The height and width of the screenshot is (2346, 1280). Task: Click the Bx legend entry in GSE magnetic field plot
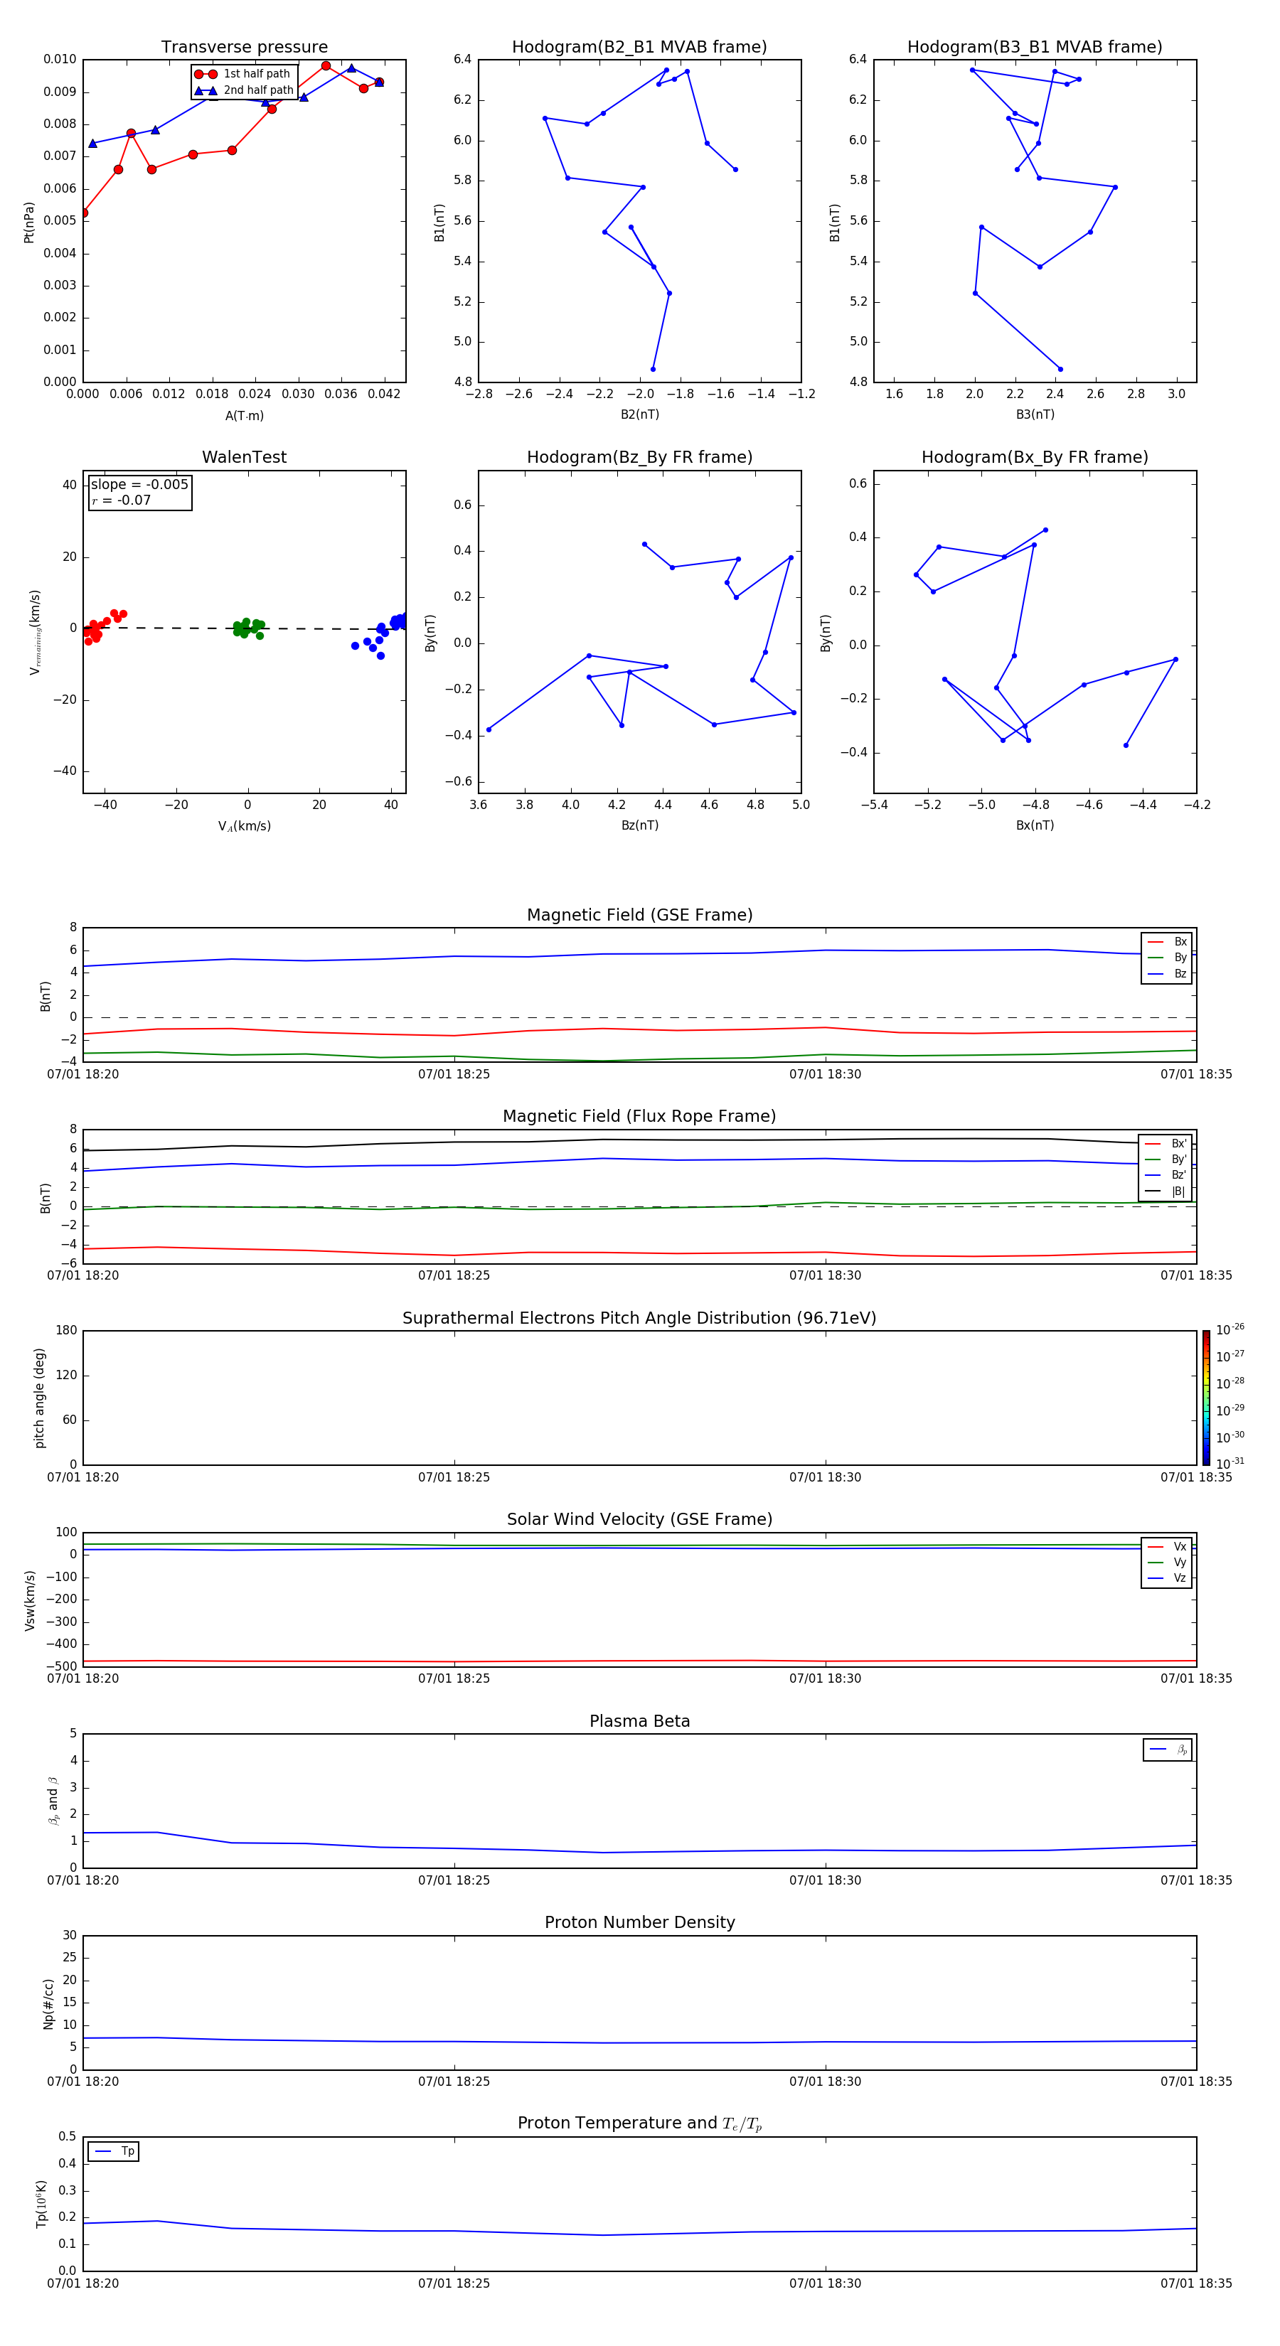[x=1167, y=942]
